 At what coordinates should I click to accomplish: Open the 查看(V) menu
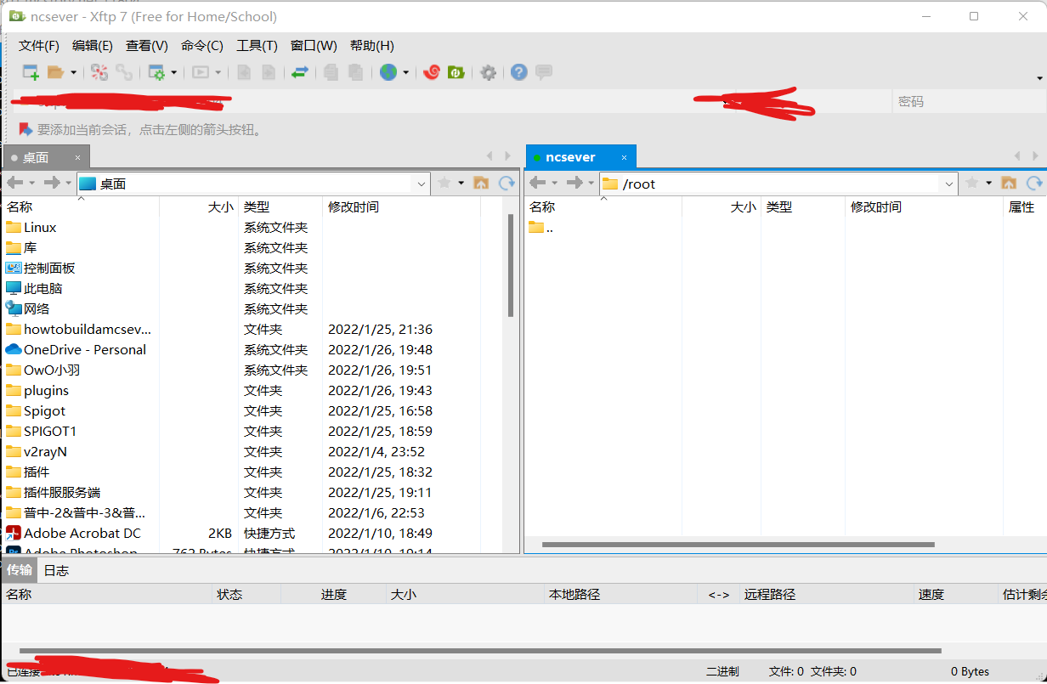tap(147, 46)
